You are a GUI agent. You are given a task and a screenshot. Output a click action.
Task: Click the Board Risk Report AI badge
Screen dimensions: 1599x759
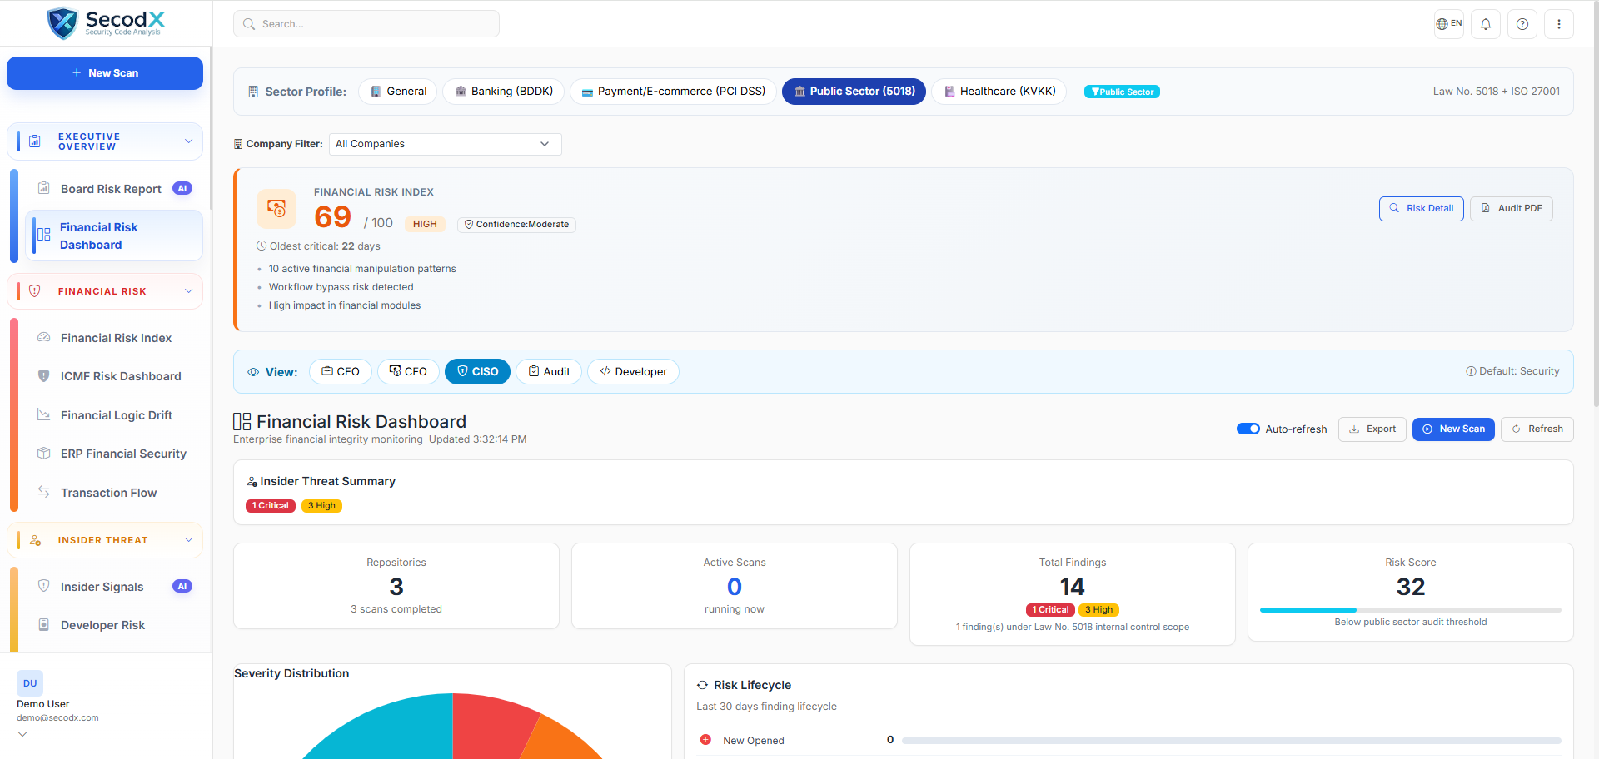coord(182,188)
